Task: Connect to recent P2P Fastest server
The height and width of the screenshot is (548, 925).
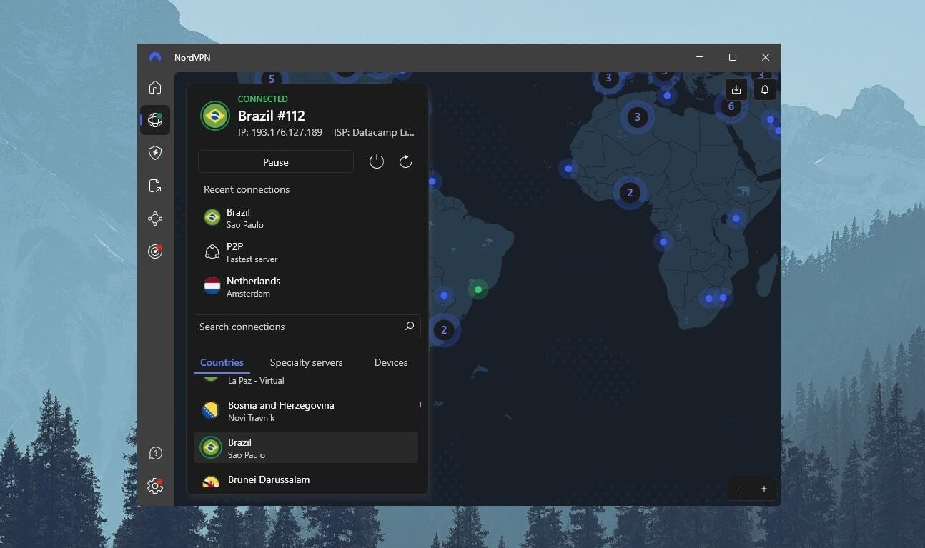Action: [x=307, y=252]
